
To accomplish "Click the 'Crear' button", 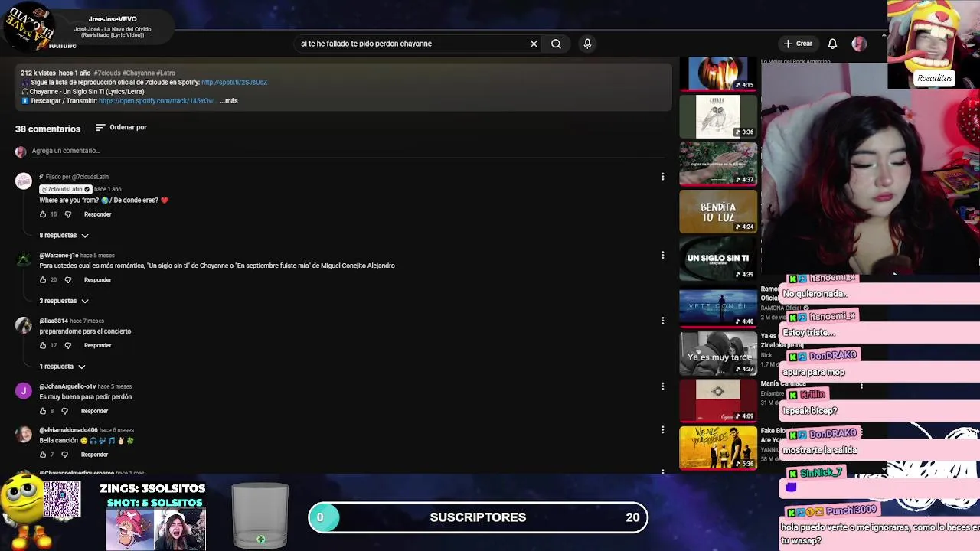I will (x=798, y=44).
